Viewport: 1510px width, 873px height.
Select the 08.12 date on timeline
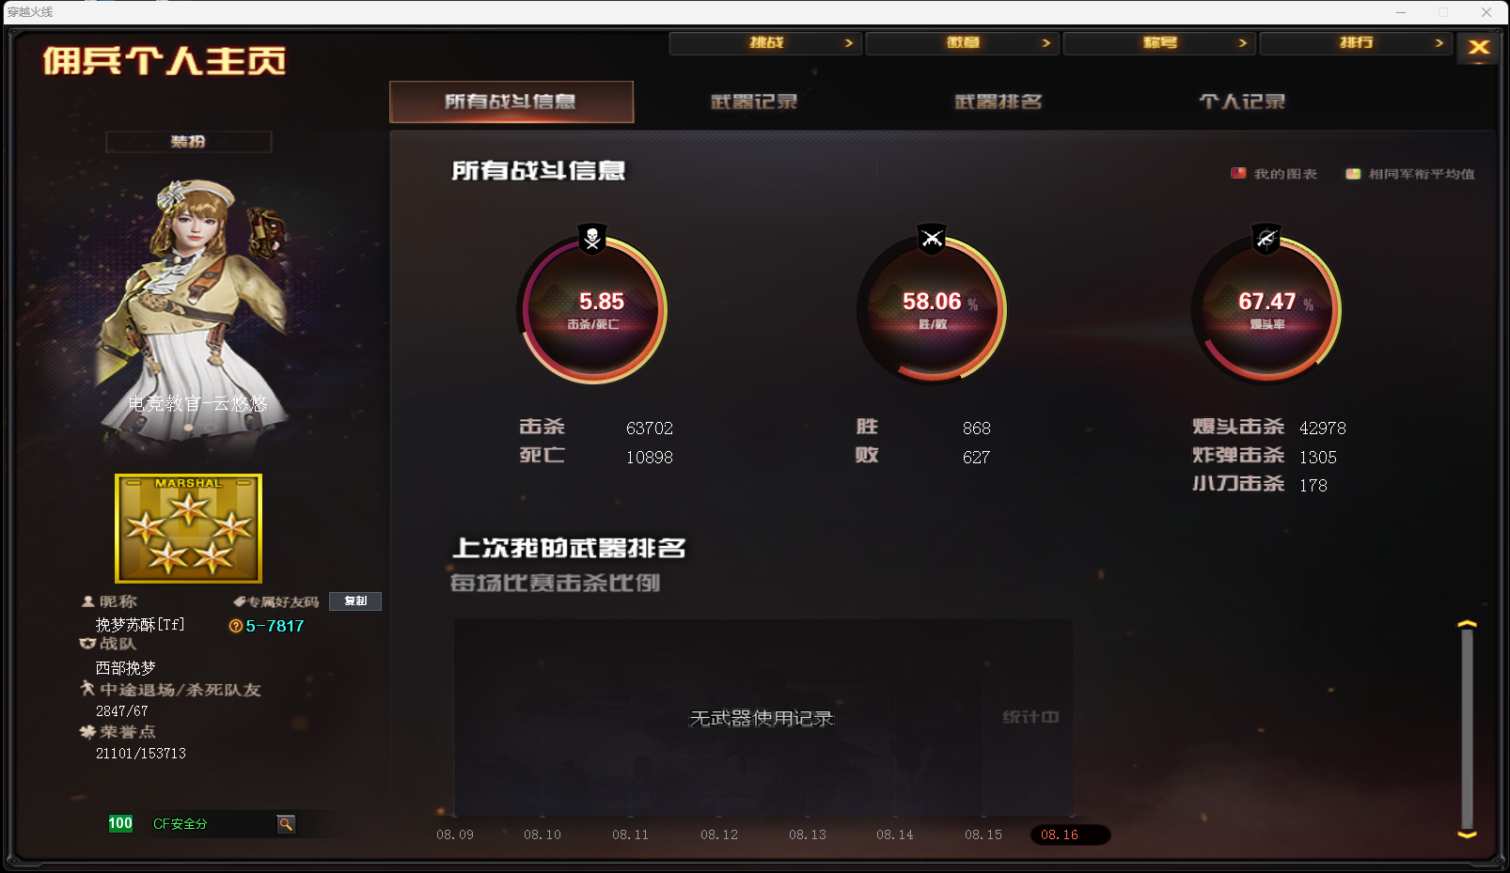pyautogui.click(x=719, y=834)
